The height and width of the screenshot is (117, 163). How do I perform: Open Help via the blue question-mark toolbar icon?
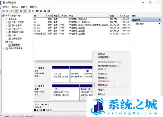(x=21, y=11)
